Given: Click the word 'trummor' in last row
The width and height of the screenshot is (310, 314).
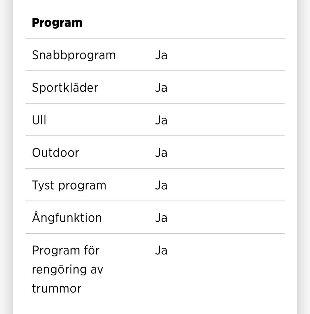Looking at the screenshot, I should point(57,289).
